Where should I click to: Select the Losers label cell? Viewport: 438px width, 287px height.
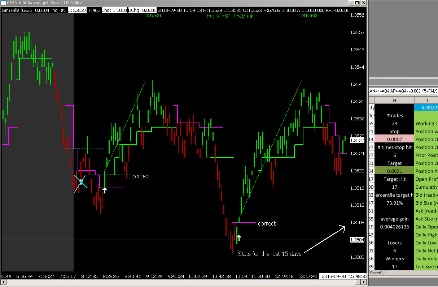(394, 243)
